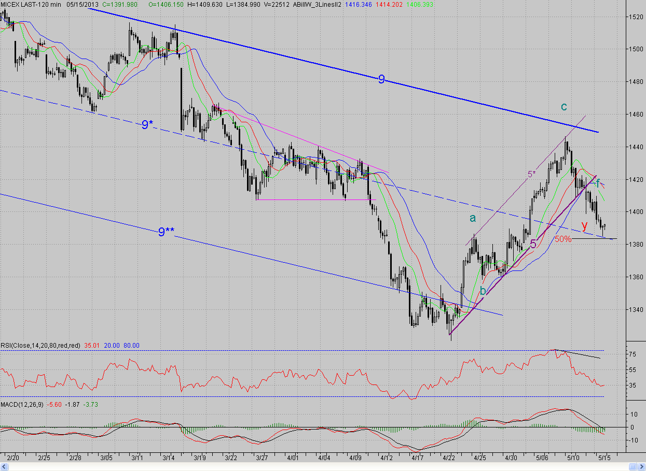This screenshot has width=646, height=471.
Task: Select the teal f wave label
Action: (598, 182)
